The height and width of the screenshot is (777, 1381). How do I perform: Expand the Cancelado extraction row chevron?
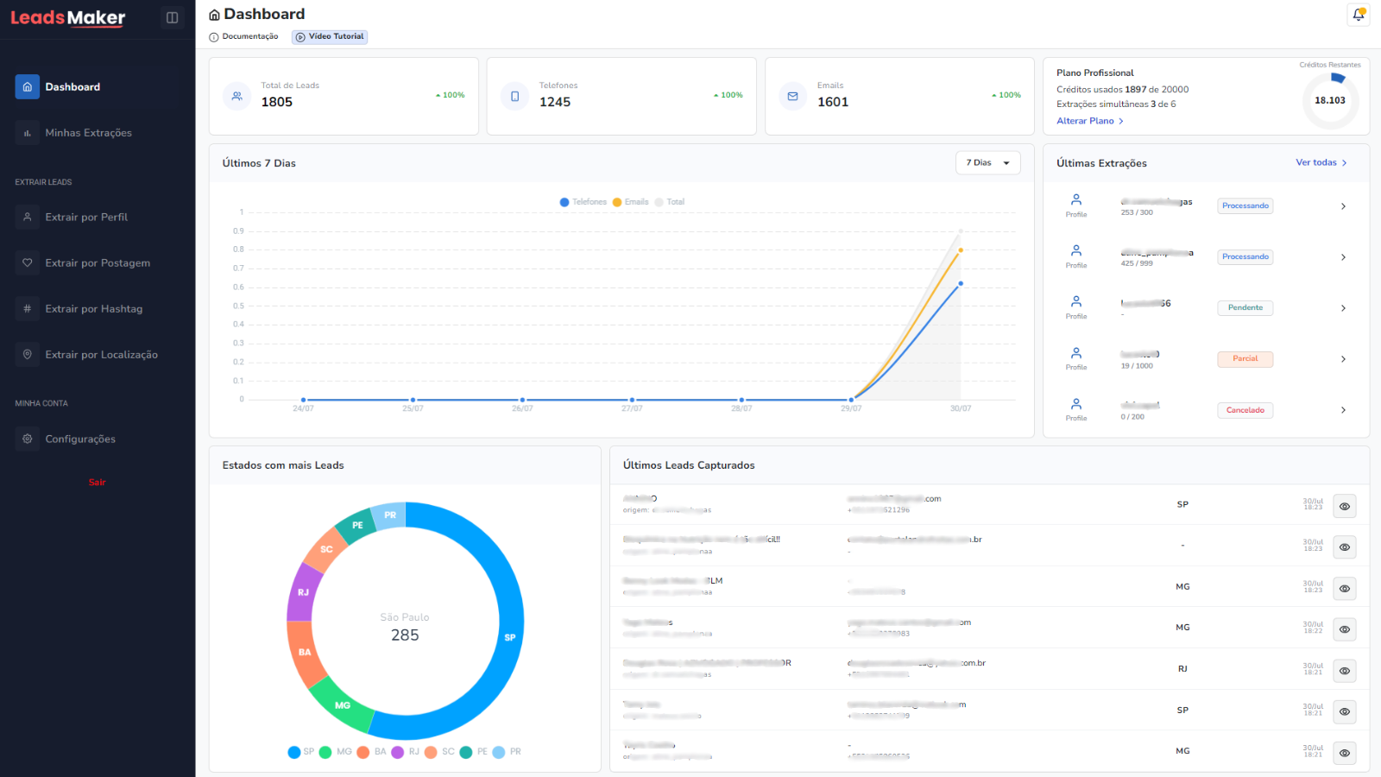click(x=1343, y=410)
